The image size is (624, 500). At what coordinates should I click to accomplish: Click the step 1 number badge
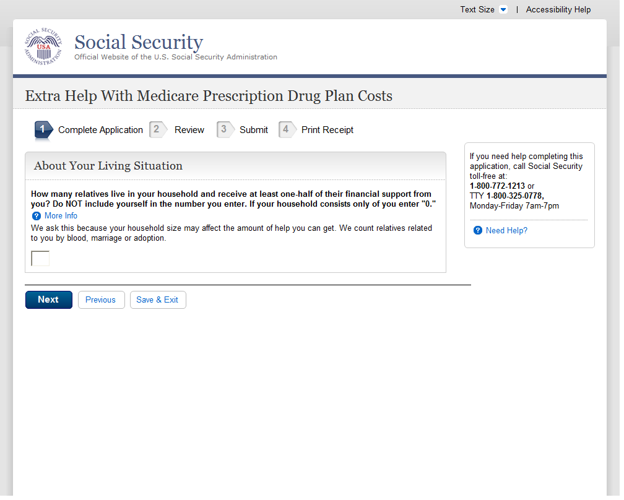click(43, 129)
